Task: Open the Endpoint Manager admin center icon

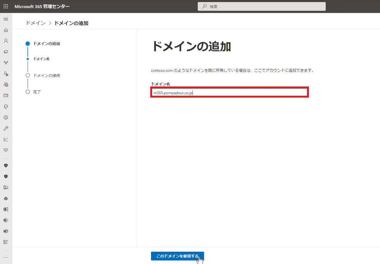Action: pyautogui.click(x=6, y=188)
